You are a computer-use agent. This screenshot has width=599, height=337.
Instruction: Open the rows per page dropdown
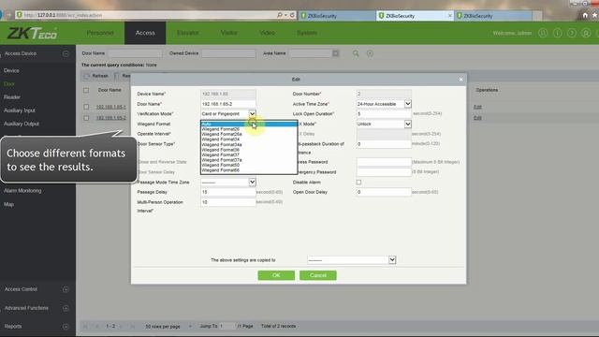[x=190, y=327]
